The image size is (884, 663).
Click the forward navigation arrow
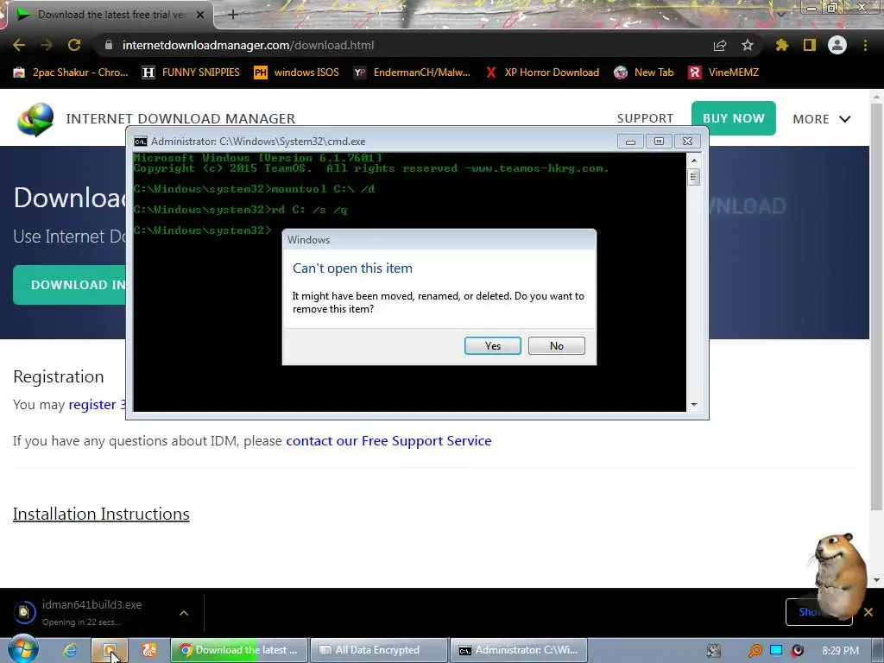click(x=47, y=45)
